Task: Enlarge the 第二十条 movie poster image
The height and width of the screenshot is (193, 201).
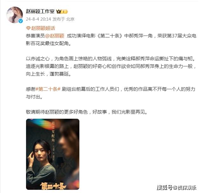Action: click(53, 154)
